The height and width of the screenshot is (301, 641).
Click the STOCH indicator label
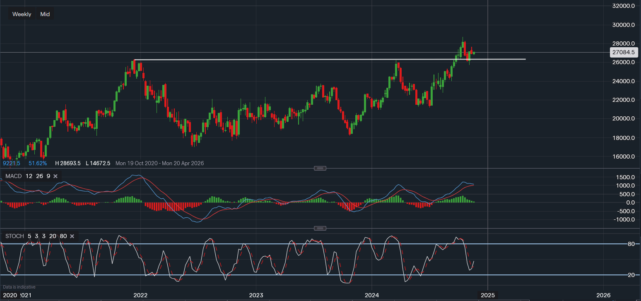point(14,236)
